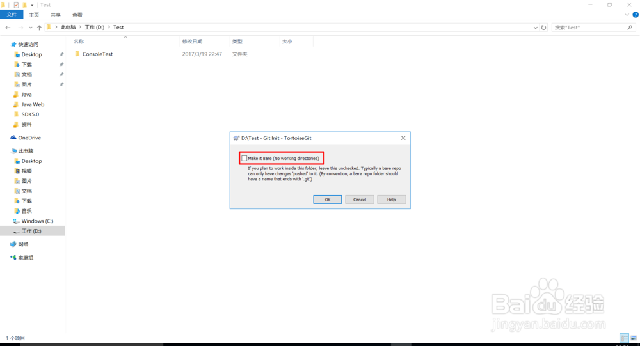Select 快速访问 in navigation pane
The image size is (640, 346).
point(28,45)
